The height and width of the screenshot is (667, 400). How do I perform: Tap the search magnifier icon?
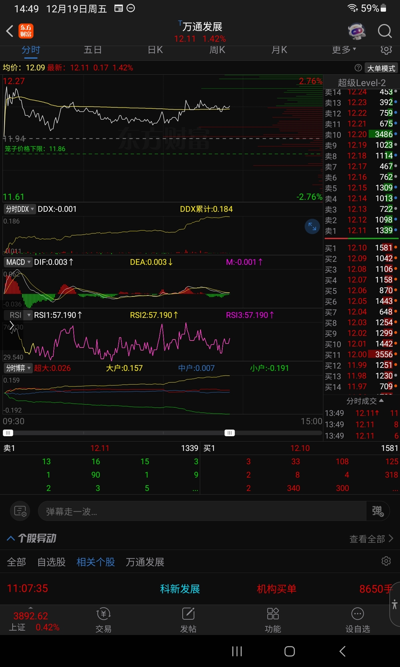[385, 31]
